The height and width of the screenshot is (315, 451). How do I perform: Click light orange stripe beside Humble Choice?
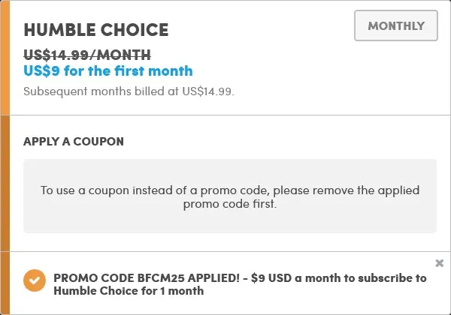(5, 58)
